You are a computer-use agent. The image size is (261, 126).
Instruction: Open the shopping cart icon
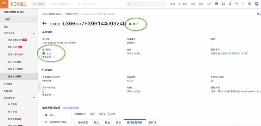pyautogui.click(x=236, y=4)
